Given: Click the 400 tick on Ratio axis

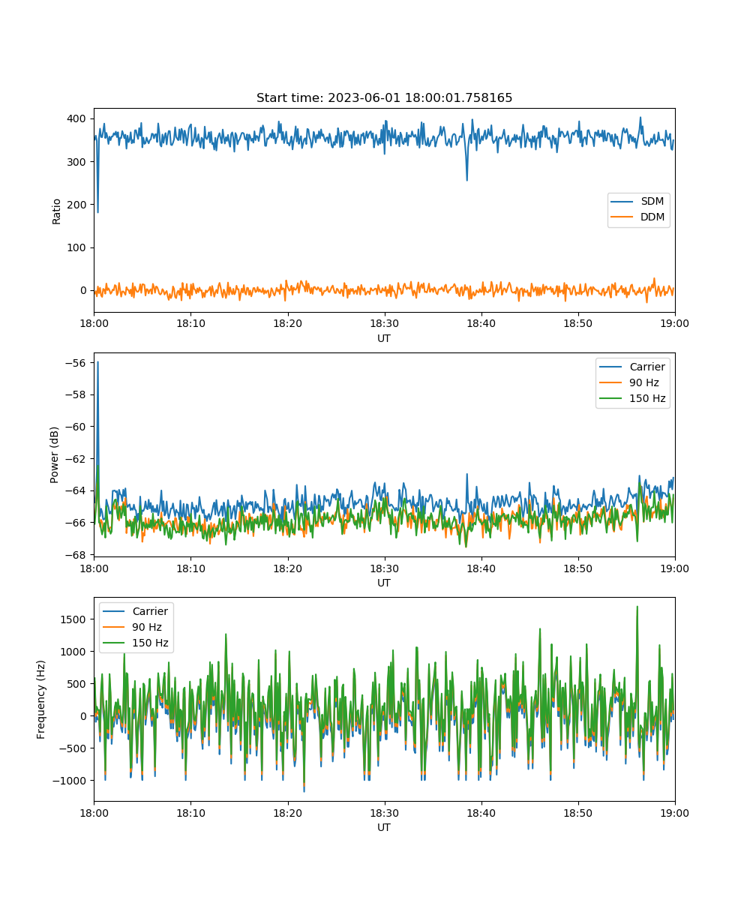Looking at the screenshot, I should click(79, 118).
